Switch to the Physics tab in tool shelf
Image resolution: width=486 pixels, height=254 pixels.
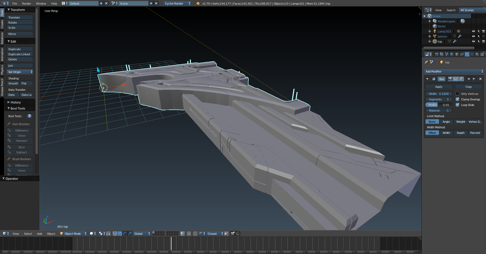point(2,69)
